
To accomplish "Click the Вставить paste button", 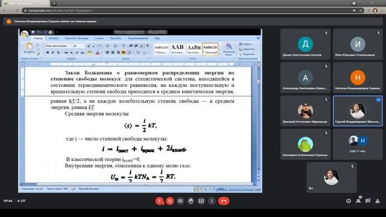I will 30,48.
